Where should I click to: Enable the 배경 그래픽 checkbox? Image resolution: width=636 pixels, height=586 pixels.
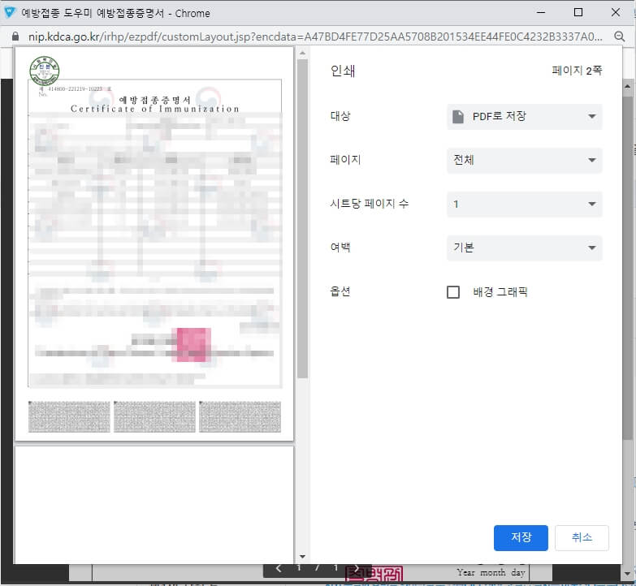tap(453, 292)
